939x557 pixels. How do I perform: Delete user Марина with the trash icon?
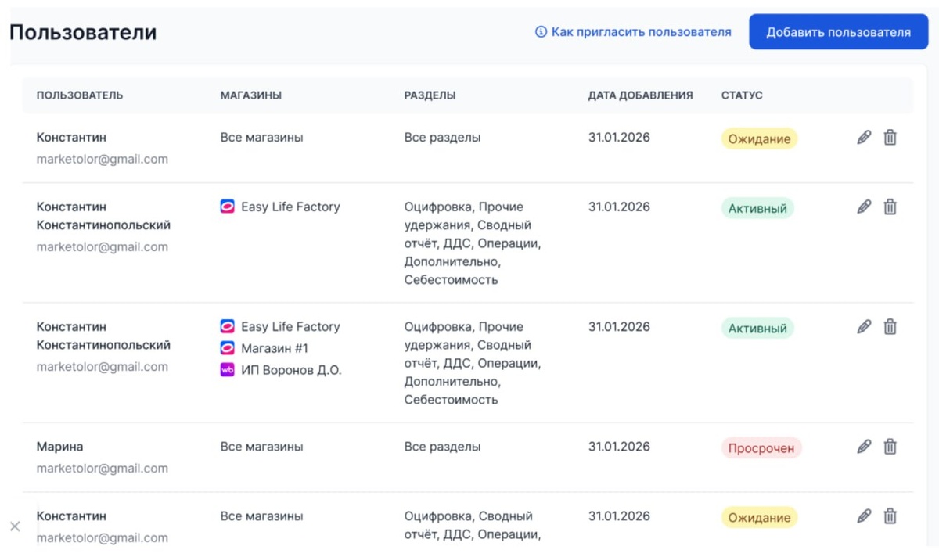coord(890,447)
